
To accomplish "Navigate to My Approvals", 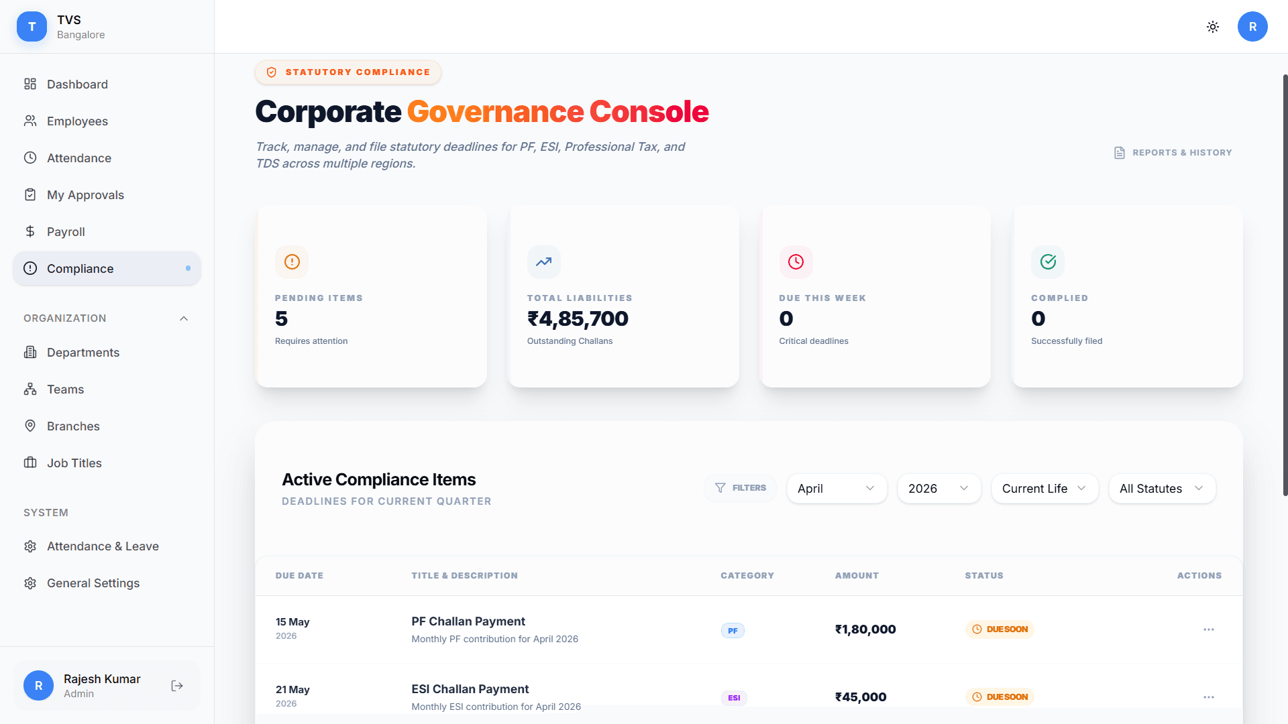I will [x=107, y=194].
